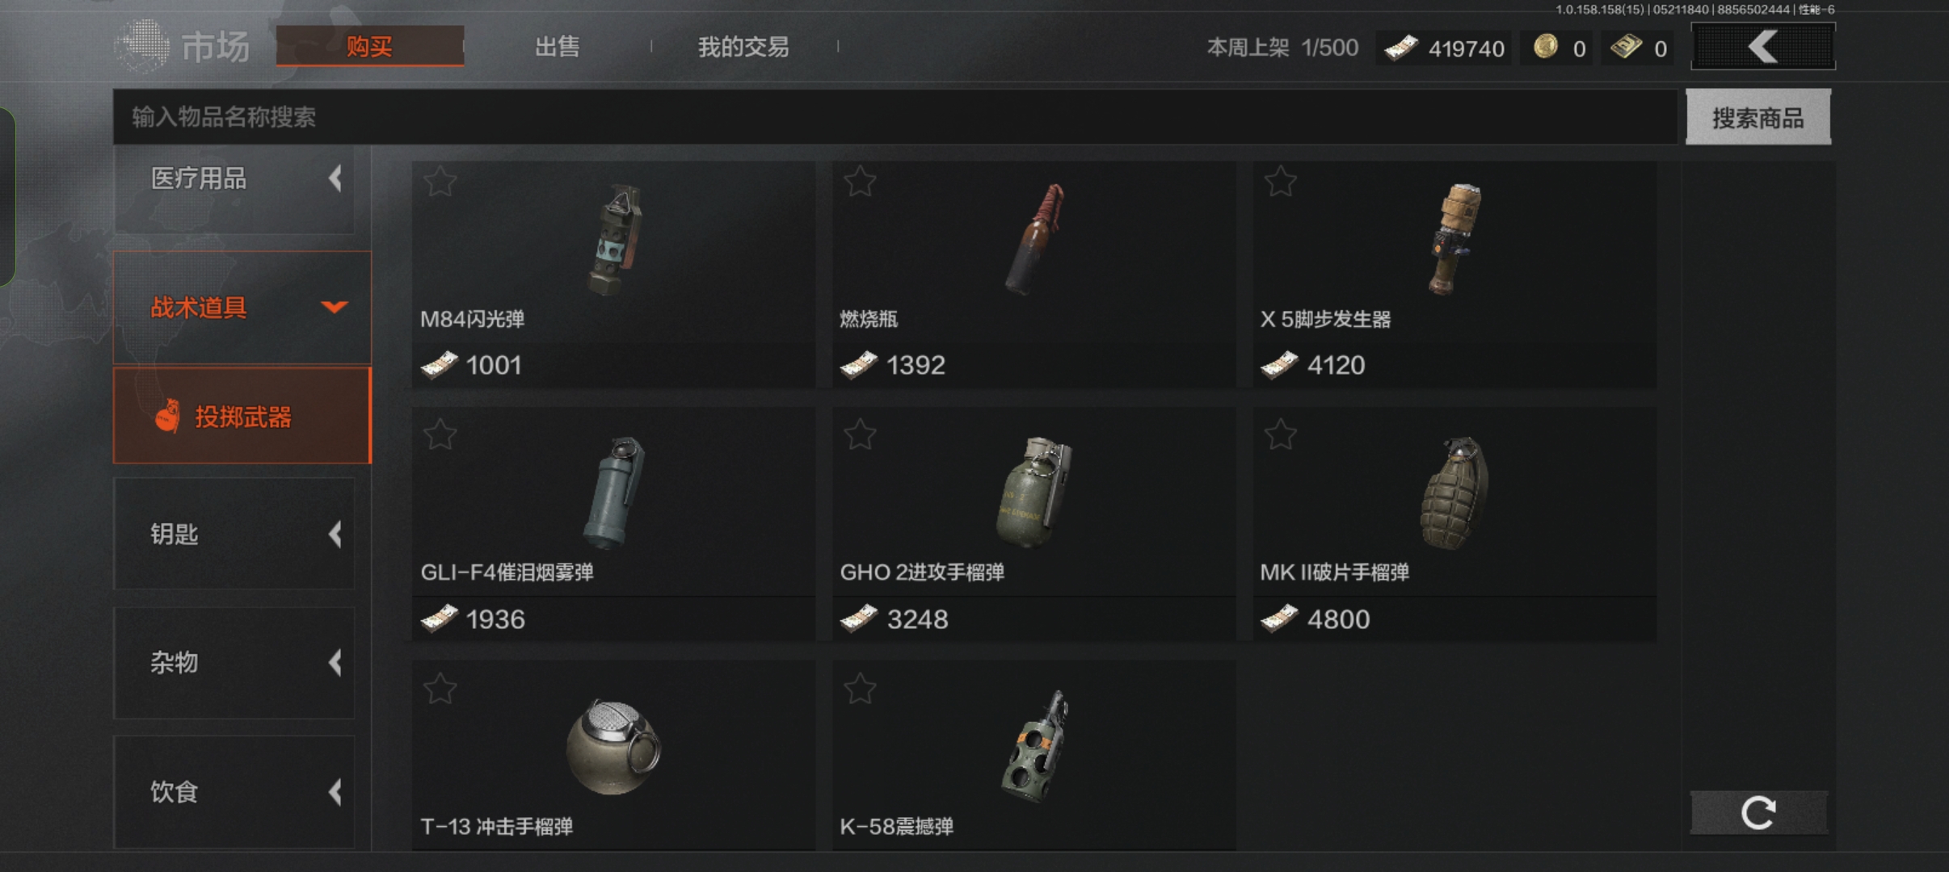Screen dimensions: 1949x872
Task: Click the back arrow icon at top right
Action: pyautogui.click(x=1763, y=46)
